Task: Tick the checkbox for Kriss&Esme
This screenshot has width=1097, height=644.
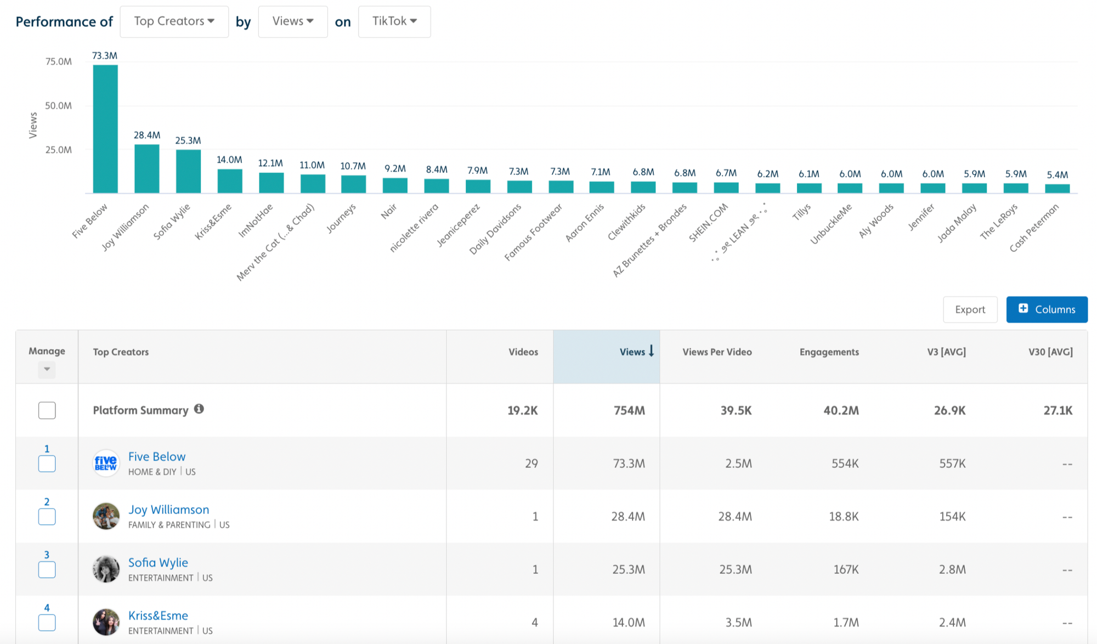Action: 47,623
